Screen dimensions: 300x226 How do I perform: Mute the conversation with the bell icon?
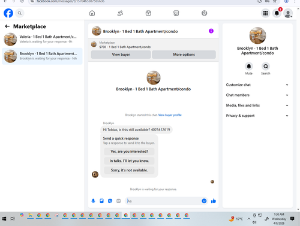249,66
